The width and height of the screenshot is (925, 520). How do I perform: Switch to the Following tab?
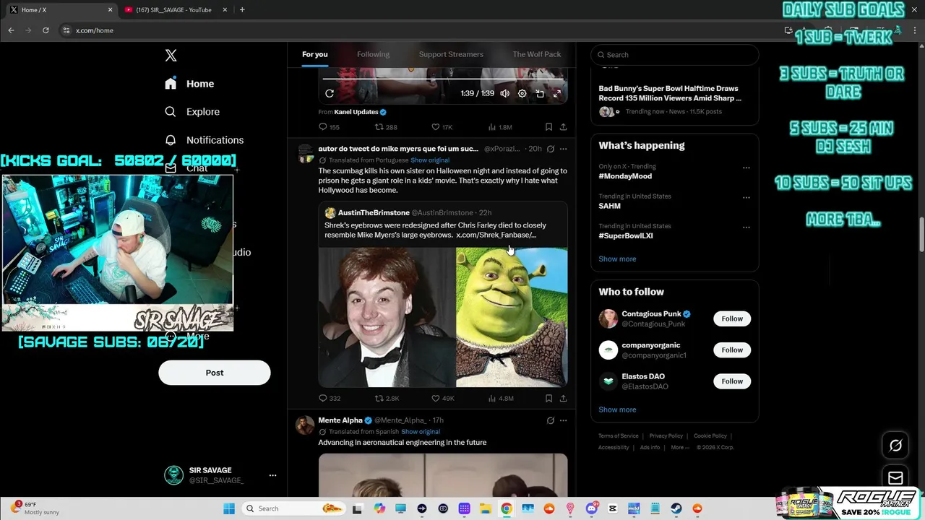click(373, 54)
